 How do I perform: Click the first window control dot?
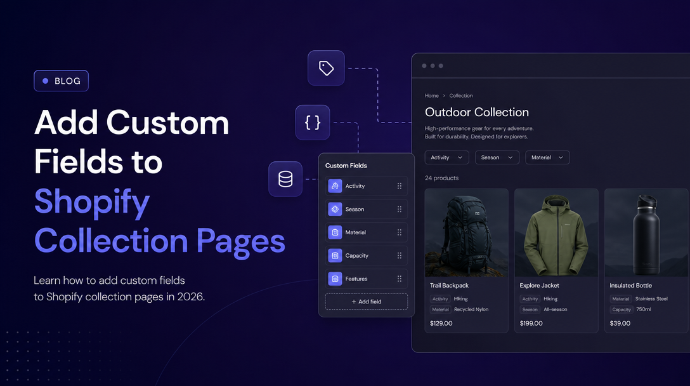[x=424, y=65]
